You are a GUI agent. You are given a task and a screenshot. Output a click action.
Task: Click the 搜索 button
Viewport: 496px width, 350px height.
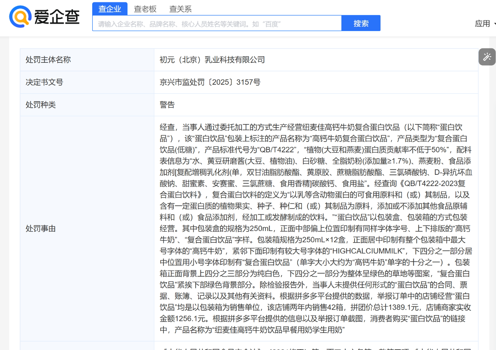pyautogui.click(x=361, y=23)
